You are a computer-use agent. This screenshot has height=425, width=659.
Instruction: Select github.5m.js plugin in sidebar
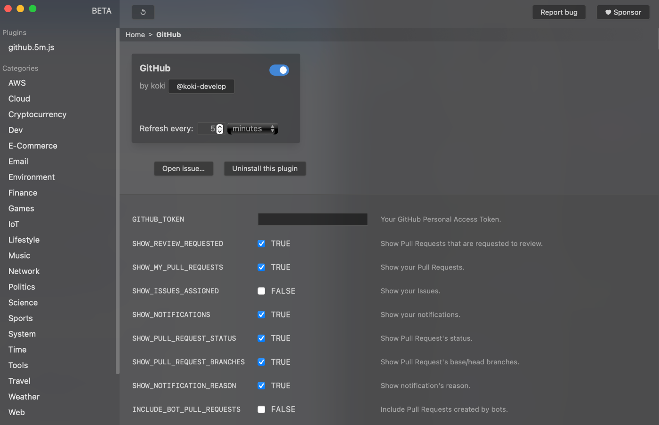31,47
